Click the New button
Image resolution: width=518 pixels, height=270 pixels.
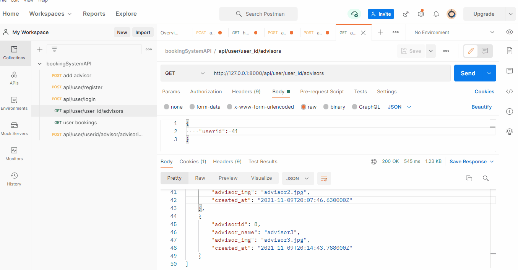point(122,33)
